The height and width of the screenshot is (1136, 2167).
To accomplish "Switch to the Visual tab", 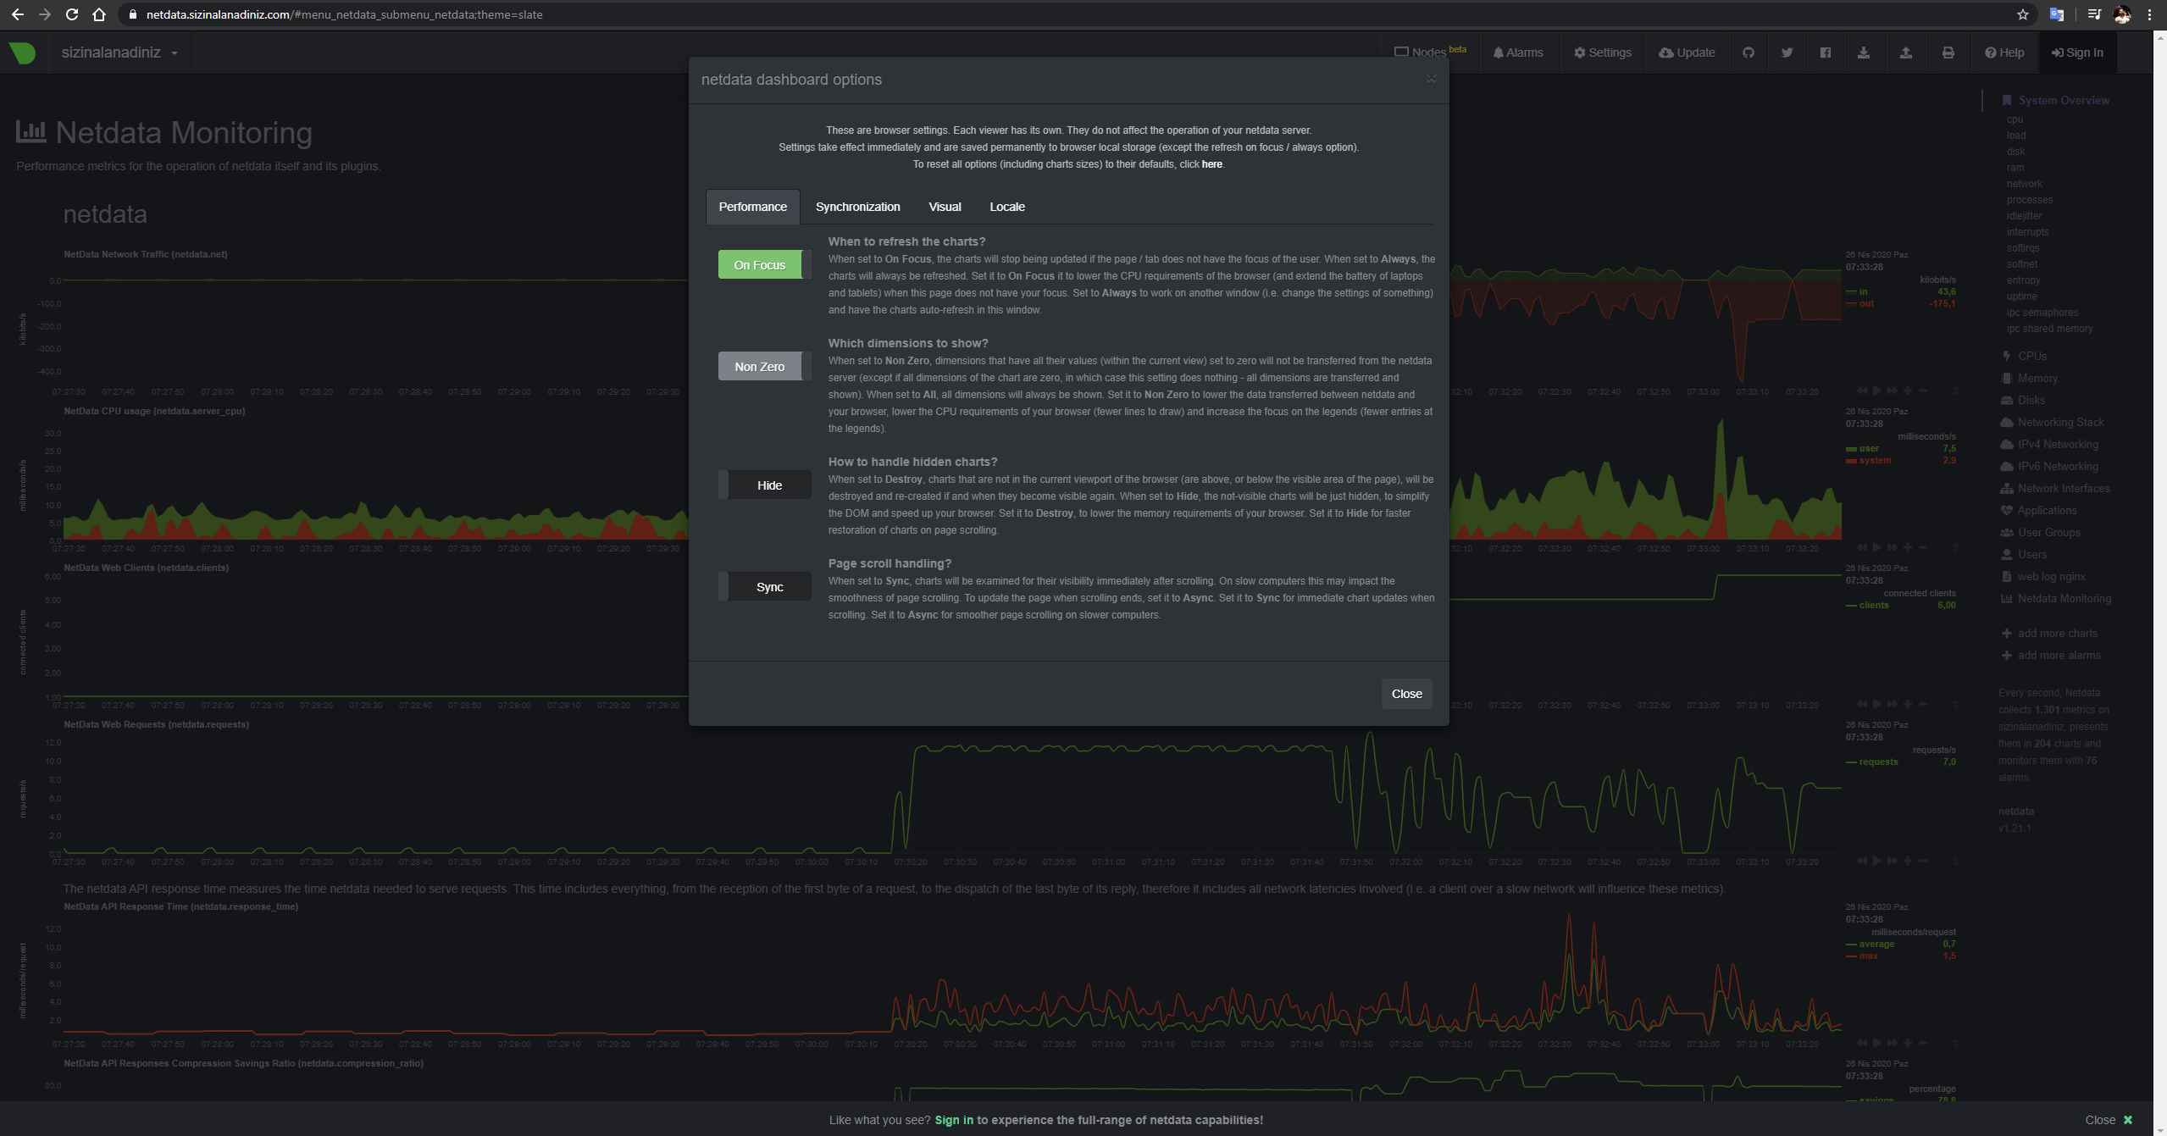I will click(945, 207).
